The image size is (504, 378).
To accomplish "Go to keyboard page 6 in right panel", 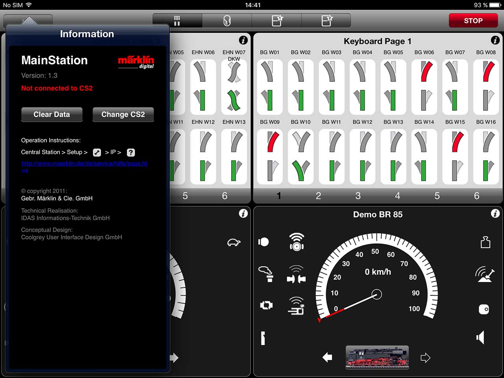I will (476, 196).
